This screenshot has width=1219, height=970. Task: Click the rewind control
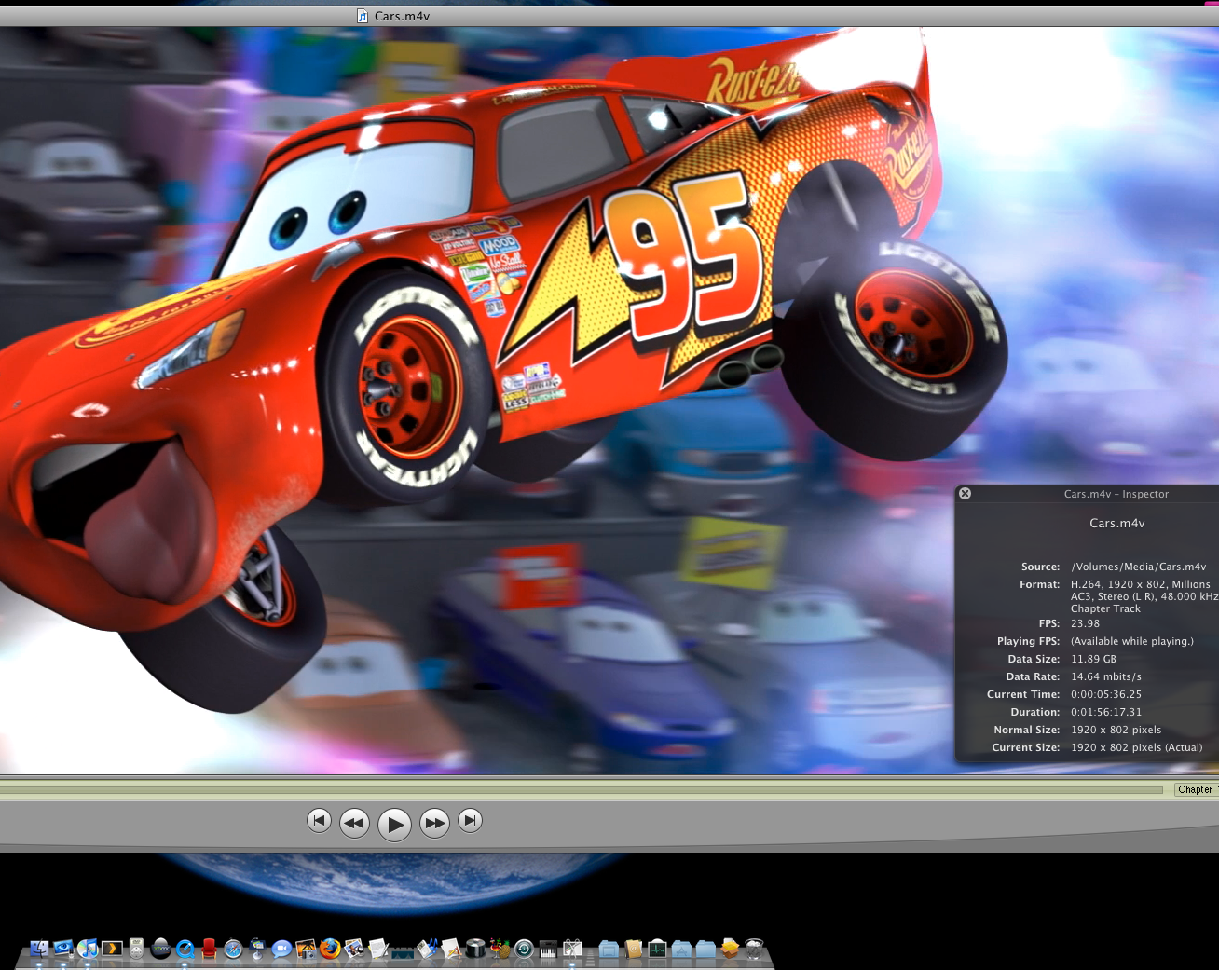[354, 823]
